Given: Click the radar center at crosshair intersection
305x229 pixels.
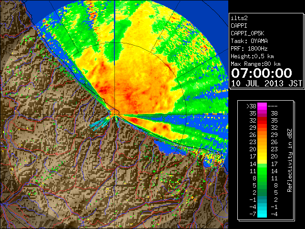Looking at the screenshot, I should [115, 114].
